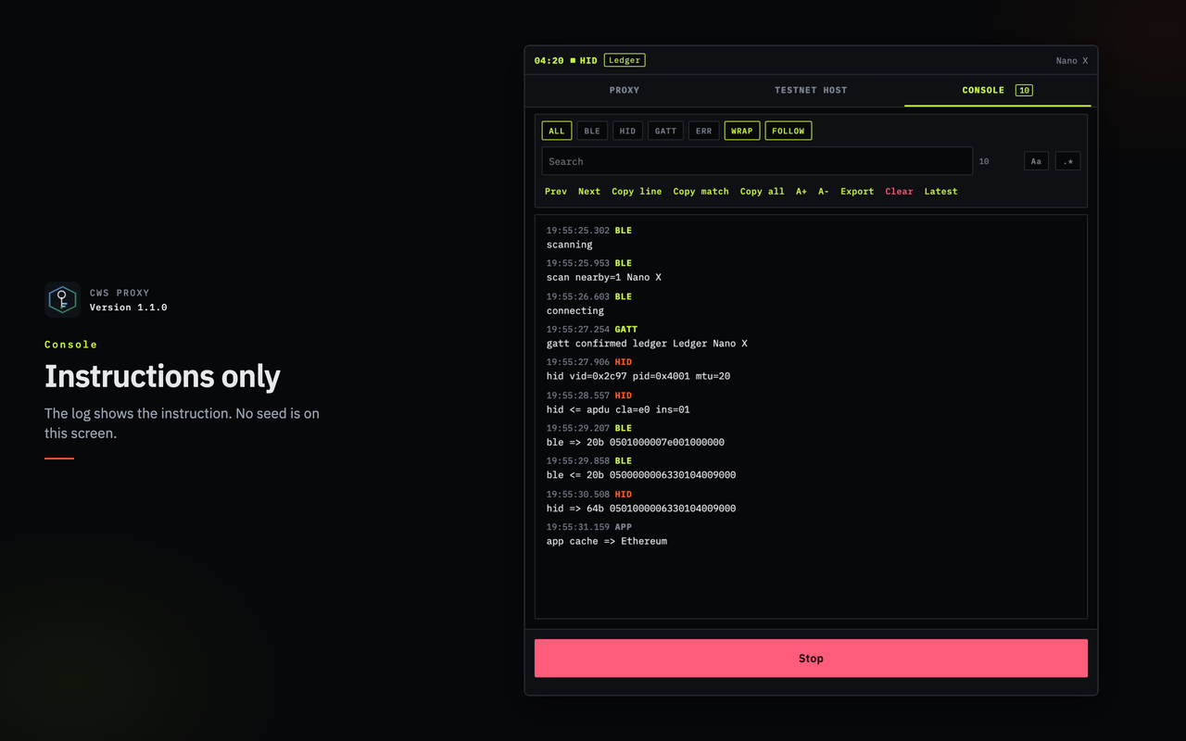Enable the ALL log filter
The width and height of the screenshot is (1186, 741).
click(x=557, y=131)
